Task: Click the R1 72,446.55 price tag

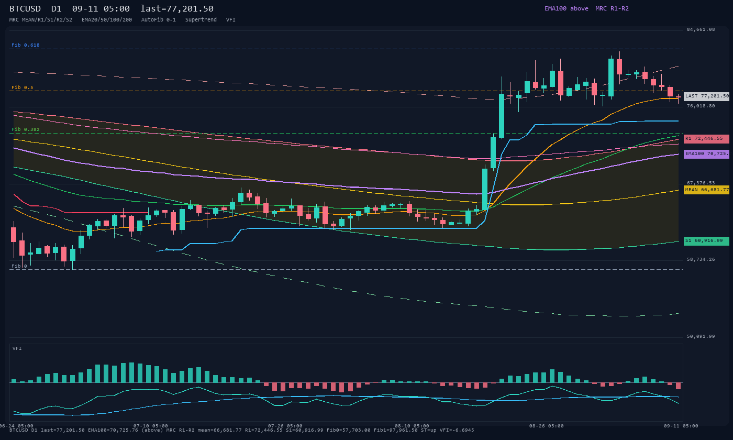Action: [706, 139]
